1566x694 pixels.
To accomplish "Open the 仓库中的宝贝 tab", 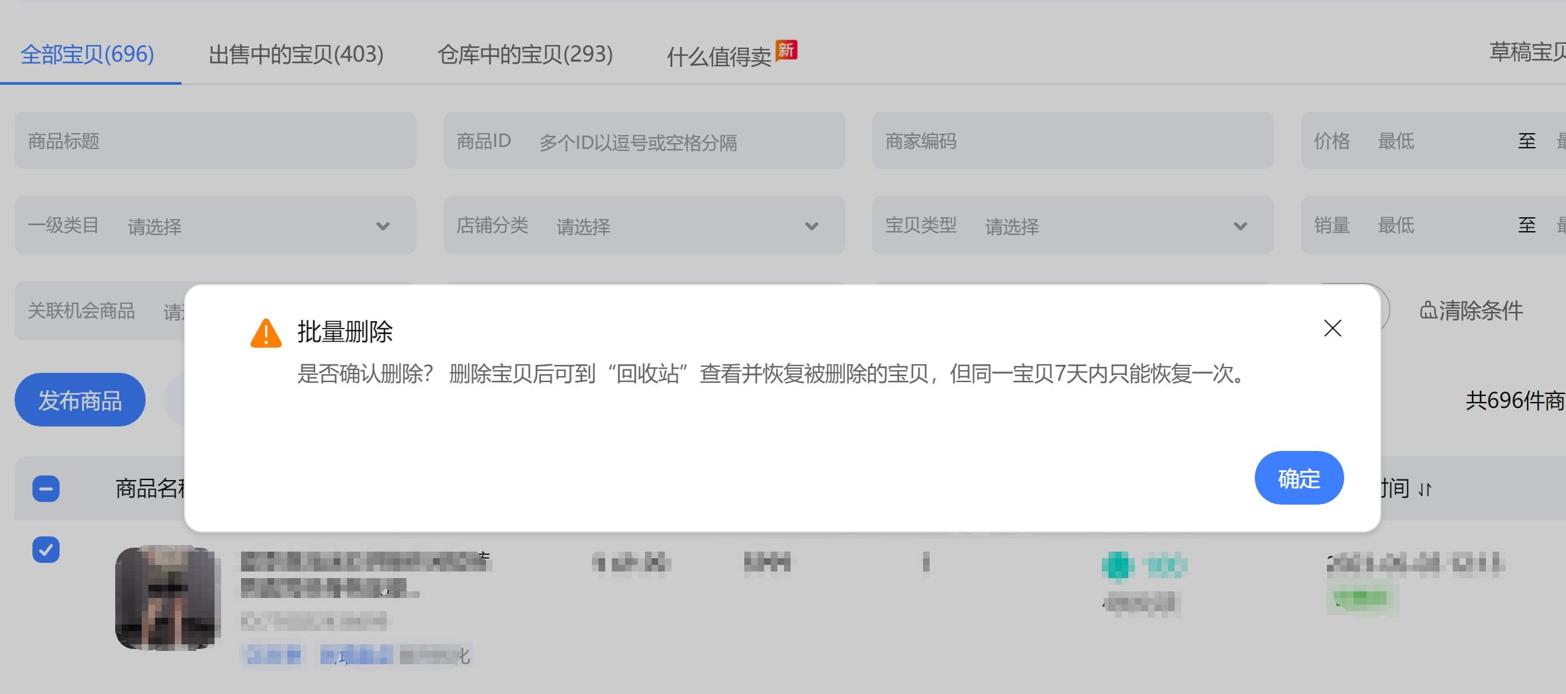I will (x=525, y=54).
